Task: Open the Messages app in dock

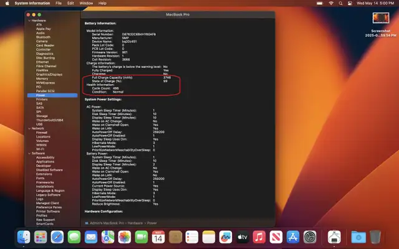Action: point(74,237)
